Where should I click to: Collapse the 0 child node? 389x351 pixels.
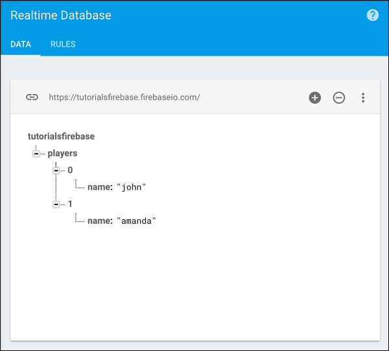56,170
